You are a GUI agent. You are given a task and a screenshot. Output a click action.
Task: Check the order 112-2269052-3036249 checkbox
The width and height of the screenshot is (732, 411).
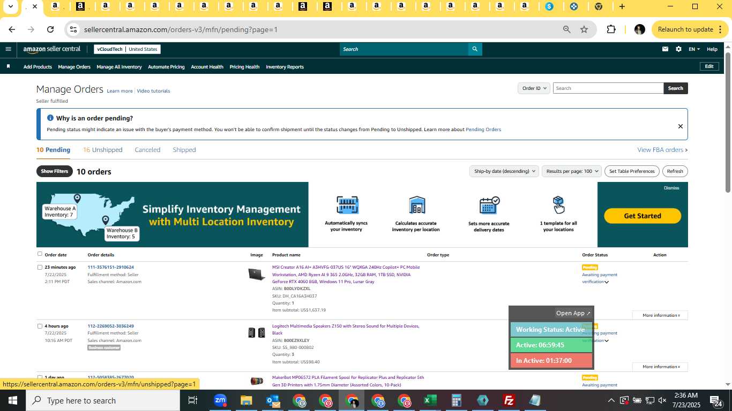pos(40,326)
